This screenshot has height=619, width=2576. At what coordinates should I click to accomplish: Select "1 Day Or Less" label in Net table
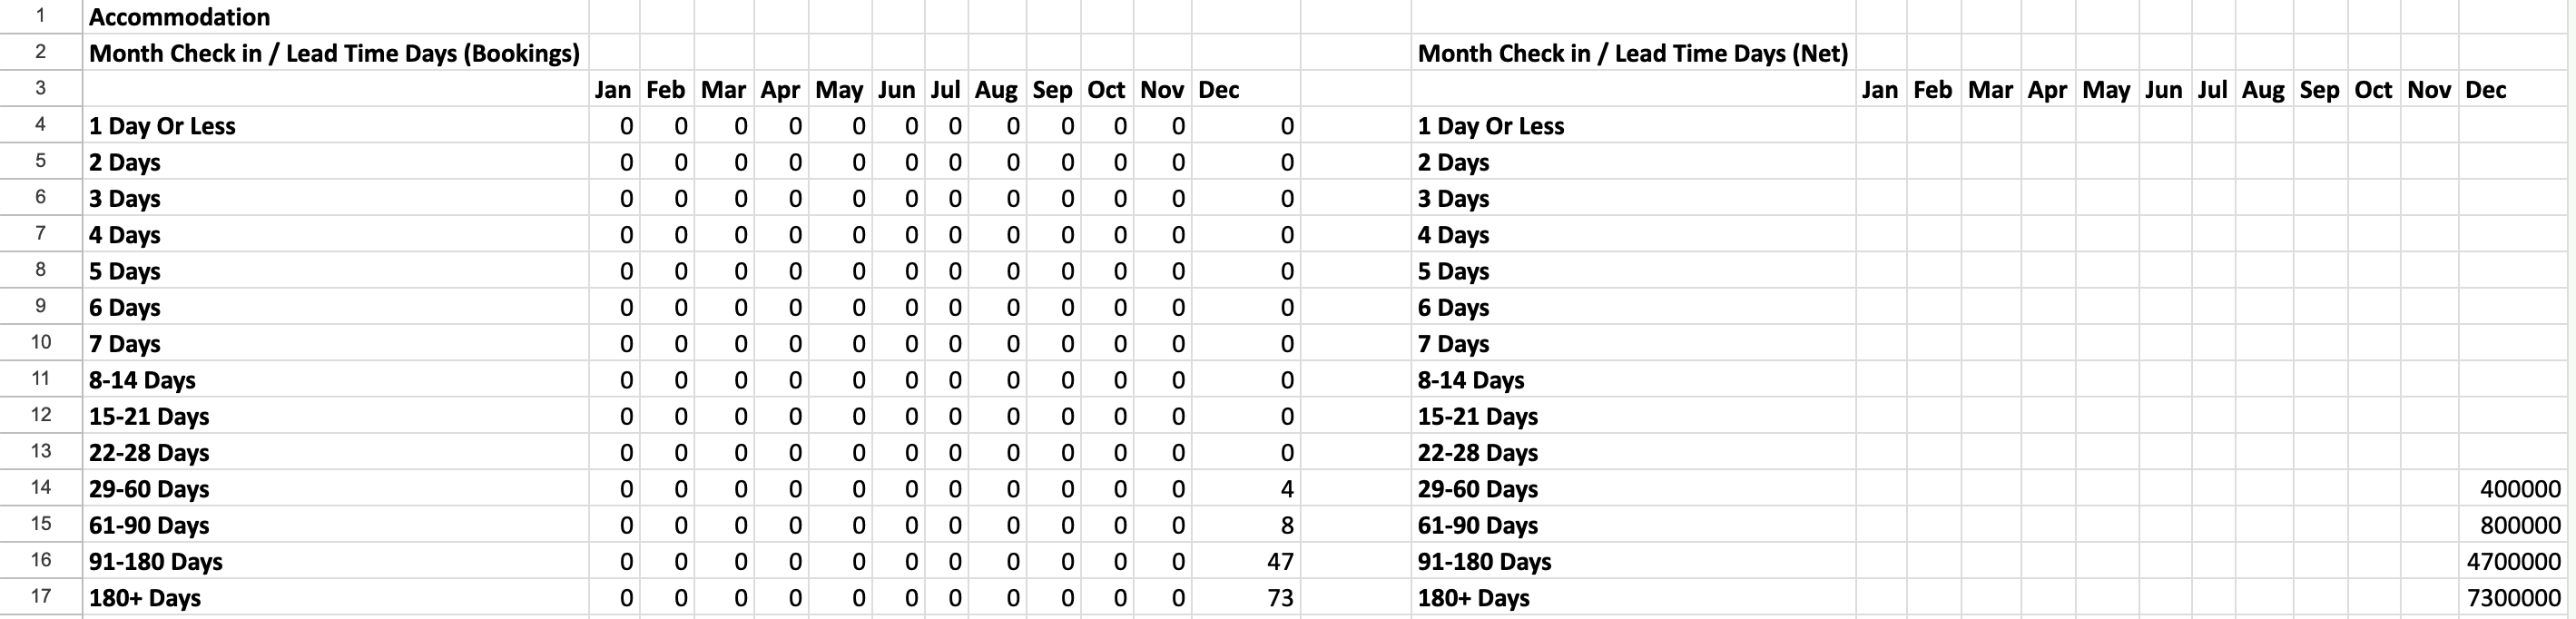pos(1490,126)
